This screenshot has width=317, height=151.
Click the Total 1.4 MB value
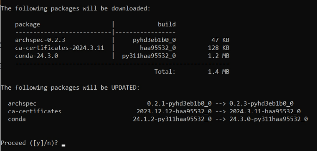point(219,72)
